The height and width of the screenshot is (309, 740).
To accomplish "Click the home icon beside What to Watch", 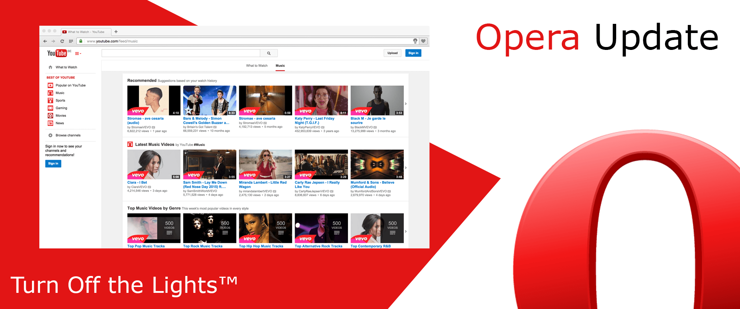I will (x=50, y=67).
